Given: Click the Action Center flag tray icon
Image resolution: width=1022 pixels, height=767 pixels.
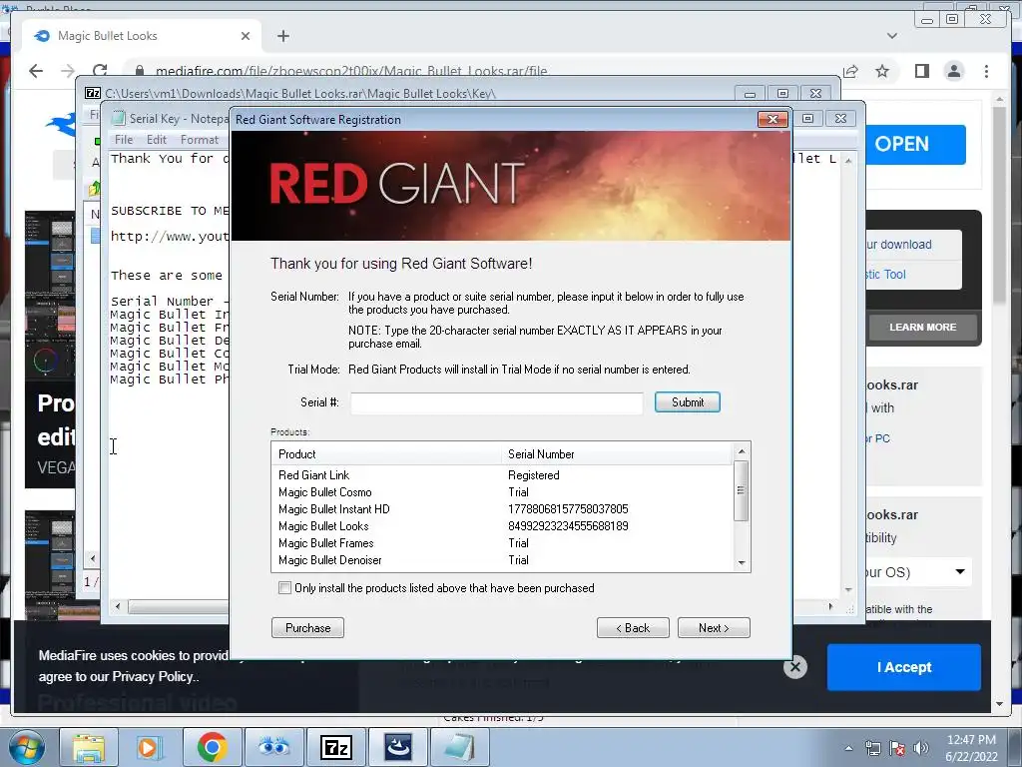Looking at the screenshot, I should 897,748.
